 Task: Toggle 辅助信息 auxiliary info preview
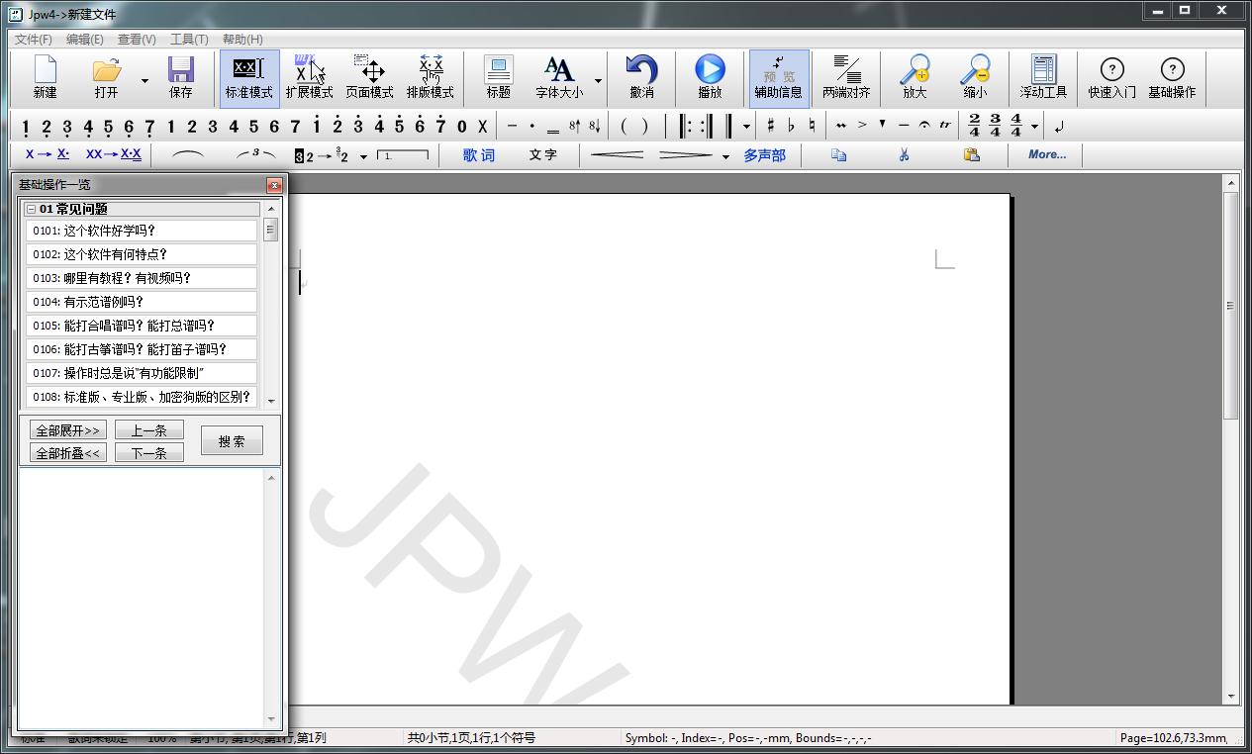(779, 77)
